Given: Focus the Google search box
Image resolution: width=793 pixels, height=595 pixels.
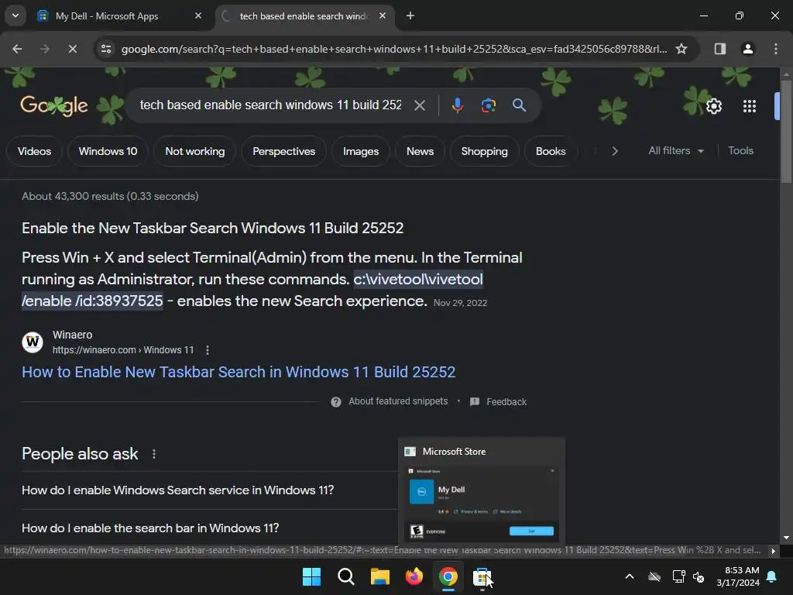Looking at the screenshot, I should click(x=270, y=105).
